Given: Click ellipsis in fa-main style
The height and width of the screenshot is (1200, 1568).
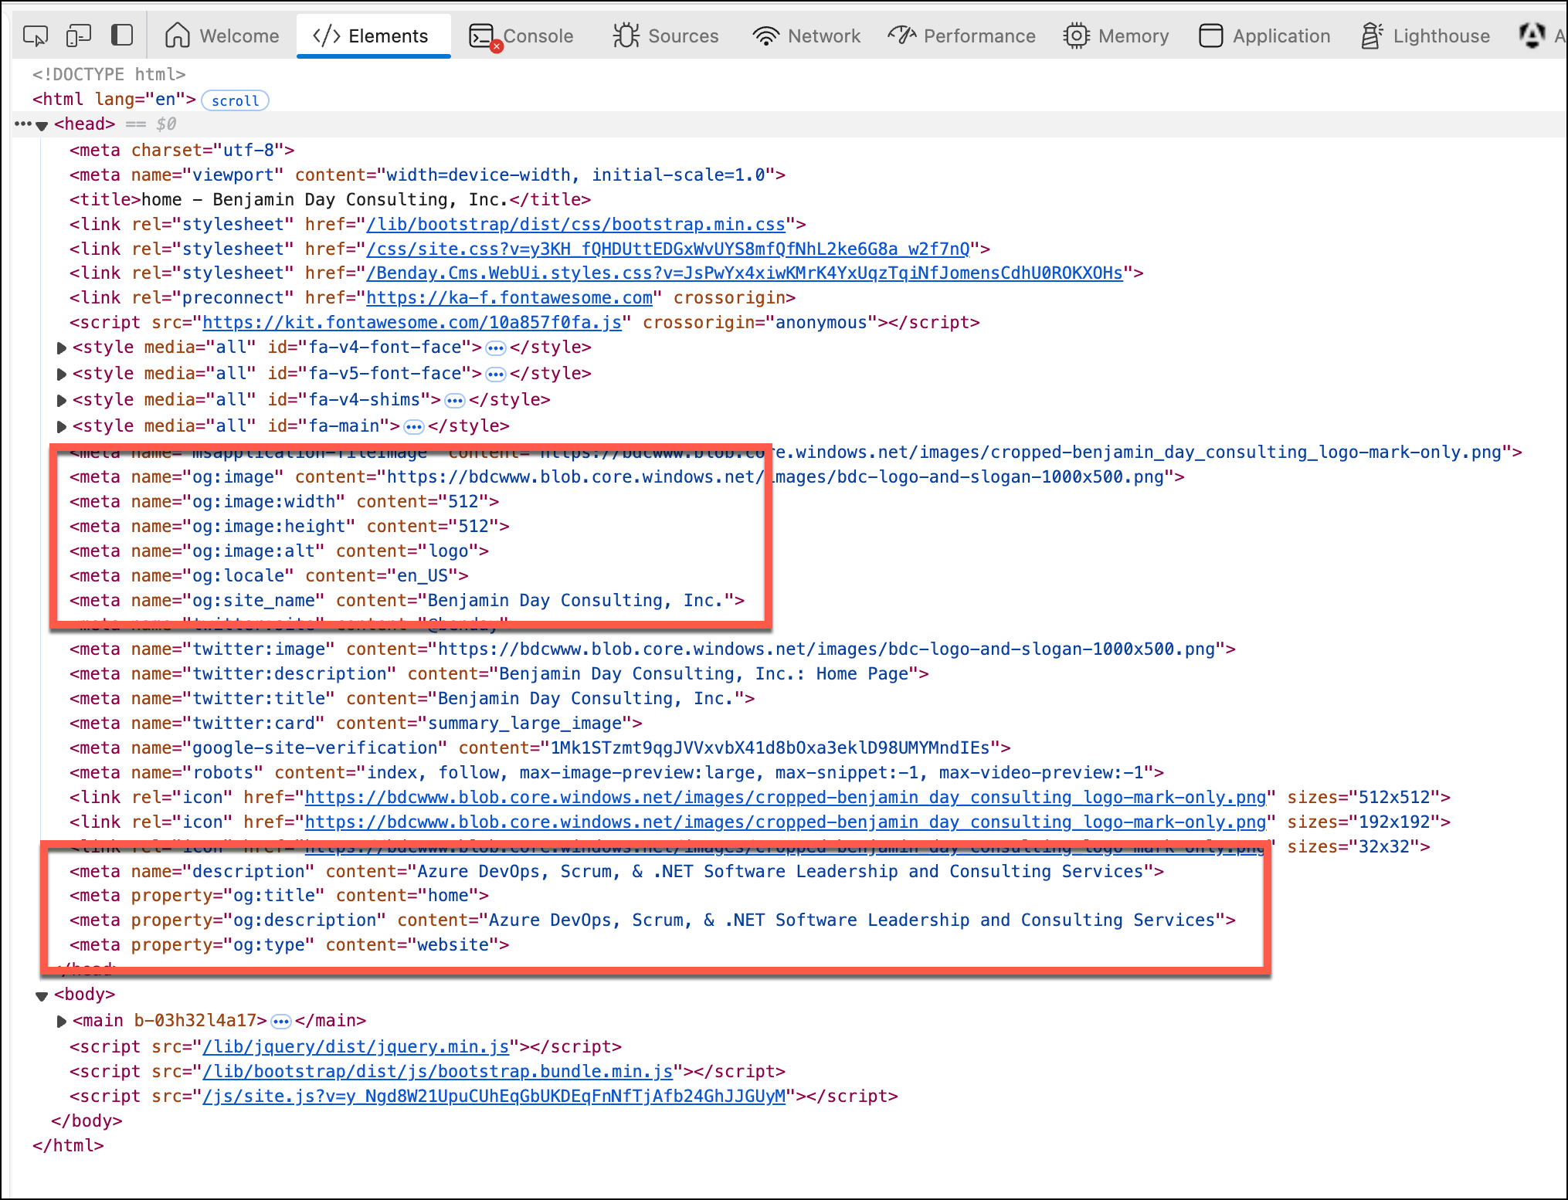Looking at the screenshot, I should [414, 427].
